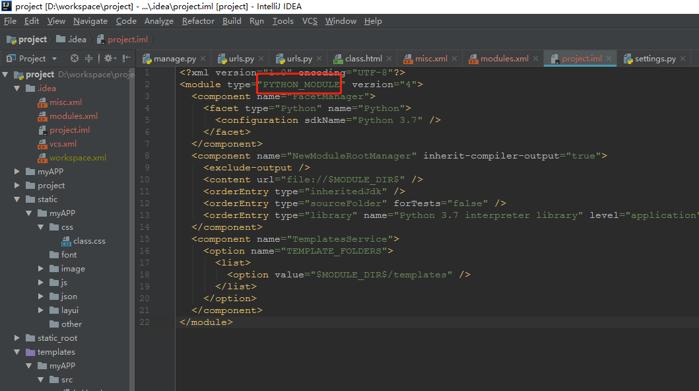Collapse all nodes using collapse-all icon
Viewport: 699px width, 391px height.
tap(87, 58)
